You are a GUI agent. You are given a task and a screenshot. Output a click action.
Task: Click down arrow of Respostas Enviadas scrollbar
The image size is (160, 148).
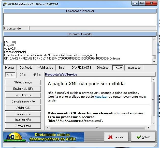(x=154, y=62)
